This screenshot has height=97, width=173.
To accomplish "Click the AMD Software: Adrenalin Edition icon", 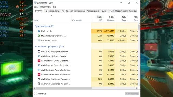I will (x=39, y=70).
